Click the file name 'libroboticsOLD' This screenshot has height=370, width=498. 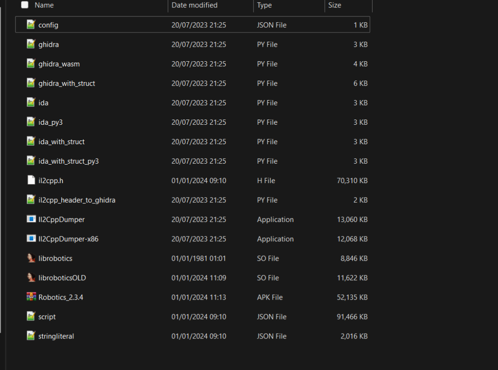(62, 278)
